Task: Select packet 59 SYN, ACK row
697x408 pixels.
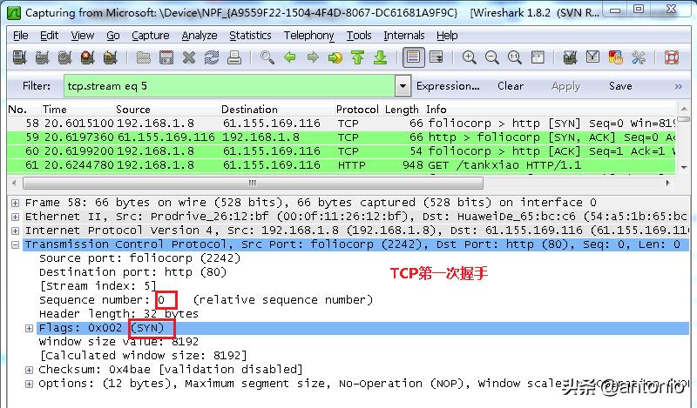Action: 342,137
